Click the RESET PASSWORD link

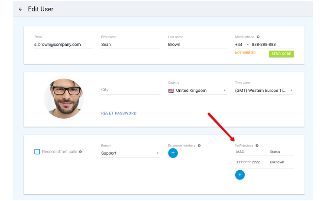click(x=119, y=113)
